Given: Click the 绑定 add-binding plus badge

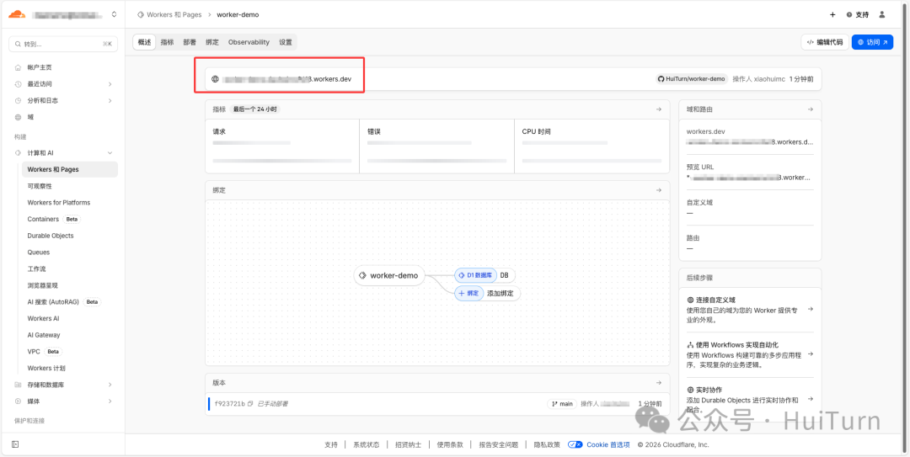Looking at the screenshot, I should [x=469, y=294].
